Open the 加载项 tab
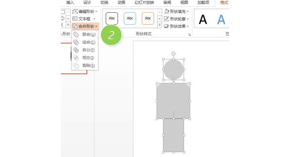This screenshot has height=157, width=290. pyautogui.click(x=203, y=2)
